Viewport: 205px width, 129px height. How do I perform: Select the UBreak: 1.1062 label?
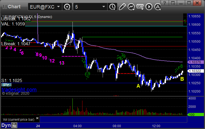tap(16, 19)
